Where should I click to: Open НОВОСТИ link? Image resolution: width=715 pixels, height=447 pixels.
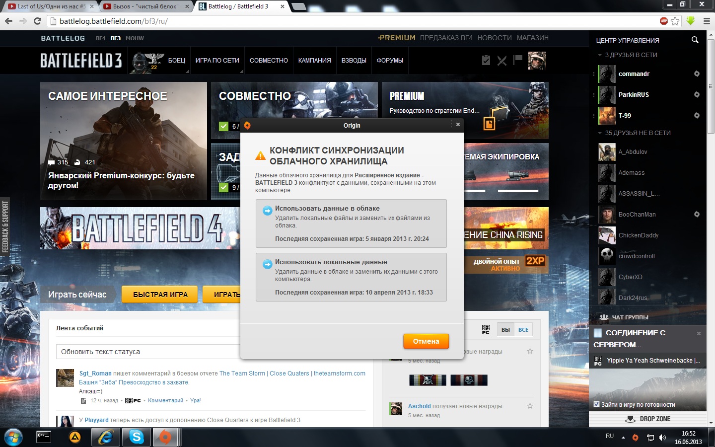pos(495,38)
